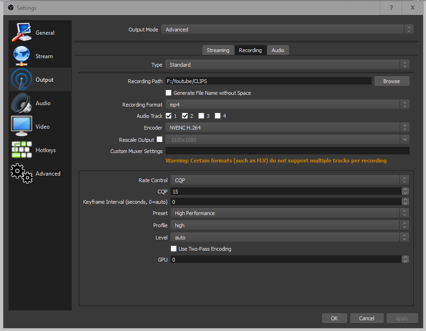Click the Recording Path text field

(x=269, y=81)
